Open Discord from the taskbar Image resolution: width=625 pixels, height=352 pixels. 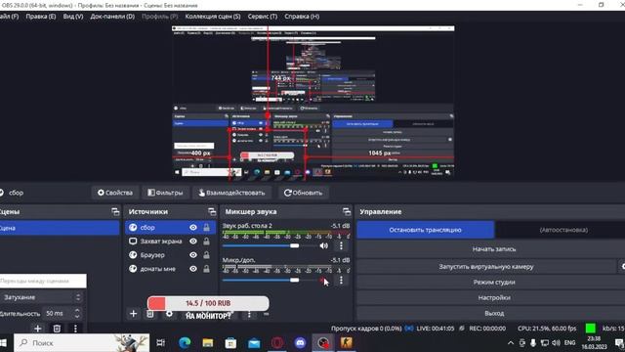click(x=300, y=343)
